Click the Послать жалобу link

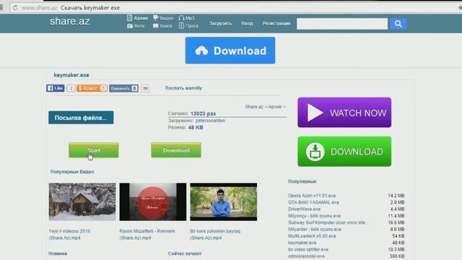pyautogui.click(x=183, y=88)
